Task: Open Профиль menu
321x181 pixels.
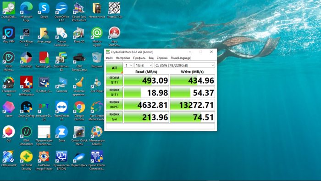Action: (x=139, y=58)
